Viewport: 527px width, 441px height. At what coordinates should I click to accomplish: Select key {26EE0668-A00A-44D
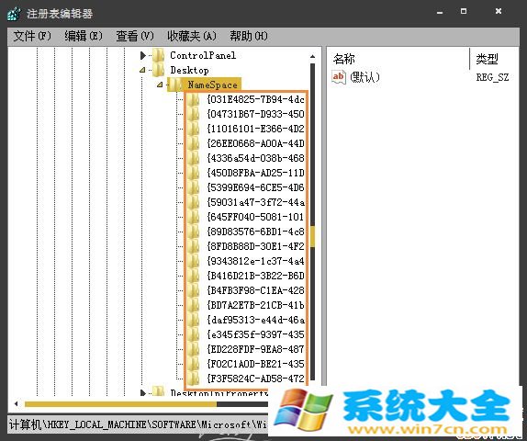[256, 143]
